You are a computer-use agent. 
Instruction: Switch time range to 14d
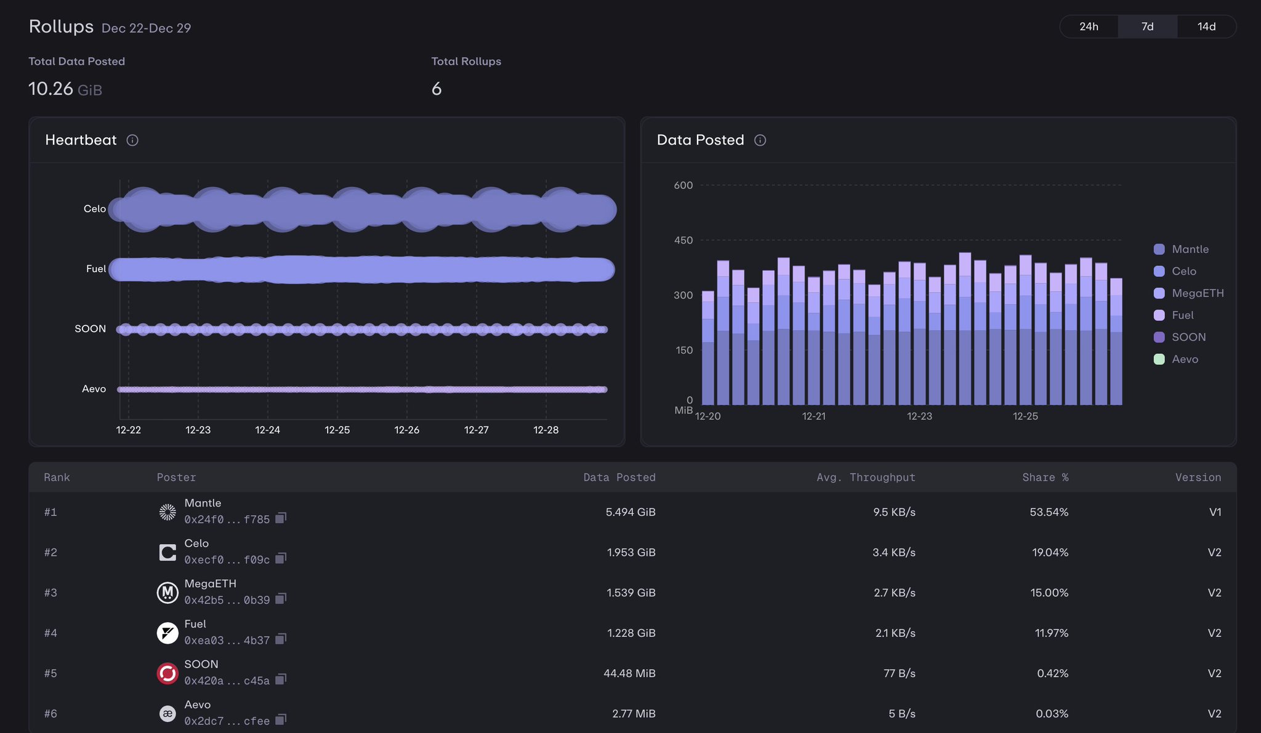pyautogui.click(x=1206, y=26)
